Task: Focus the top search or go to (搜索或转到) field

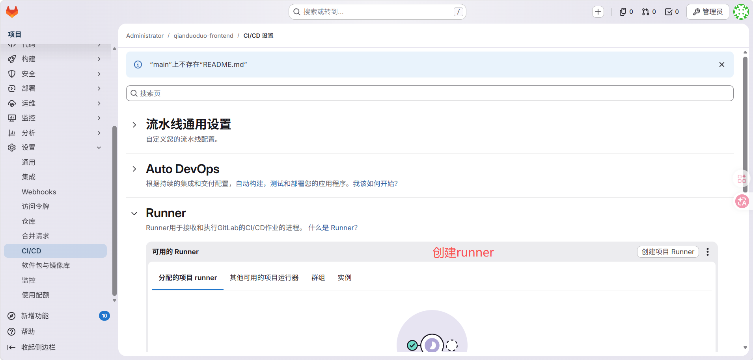Action: 377,12
